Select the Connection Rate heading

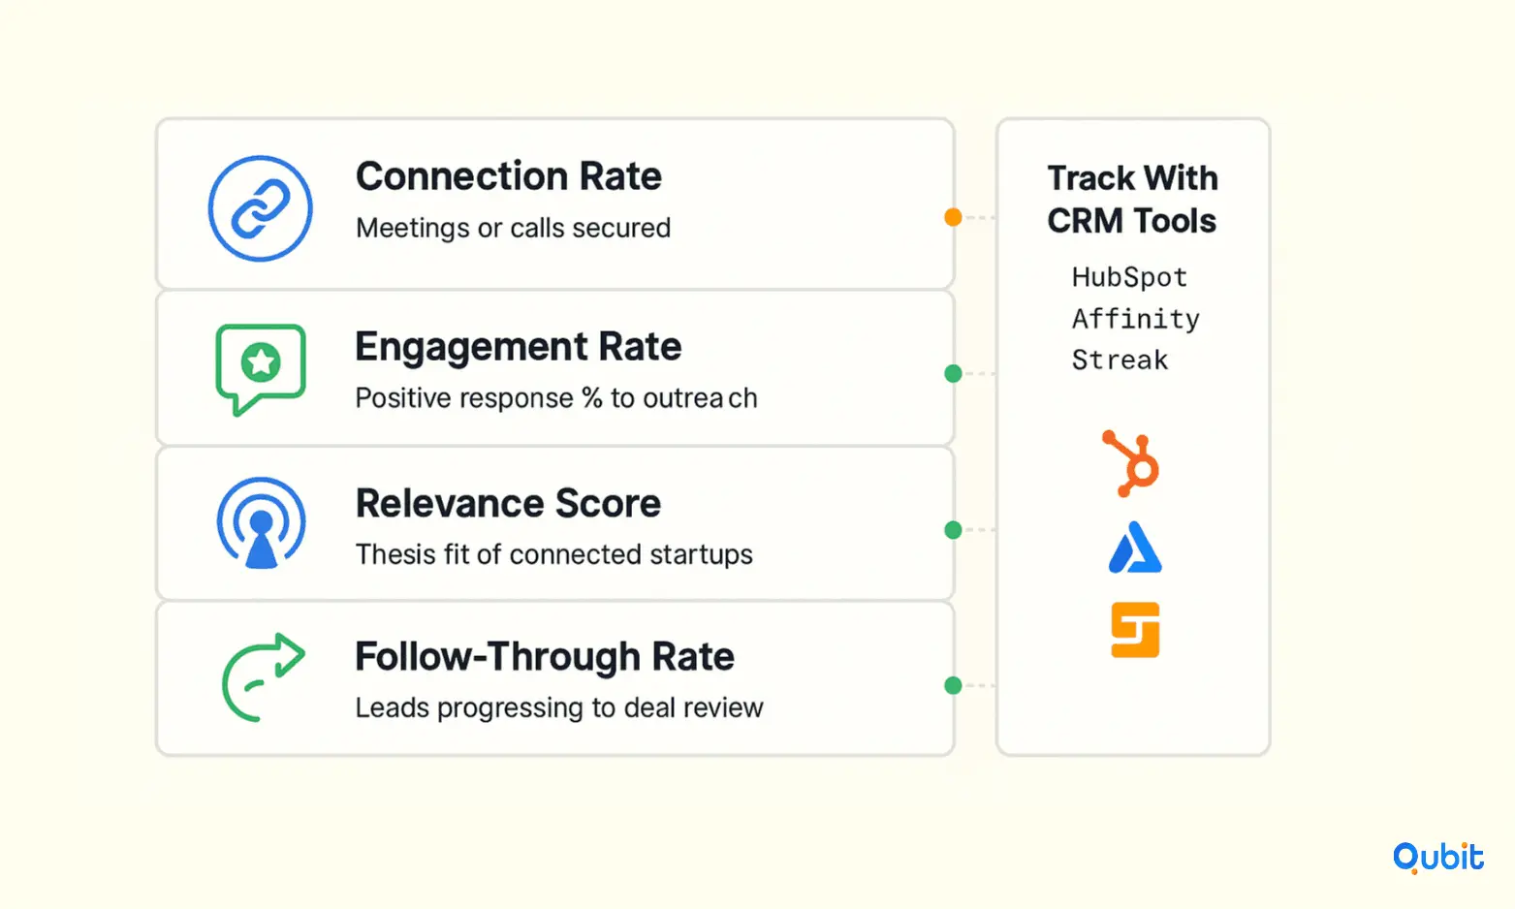tap(509, 176)
